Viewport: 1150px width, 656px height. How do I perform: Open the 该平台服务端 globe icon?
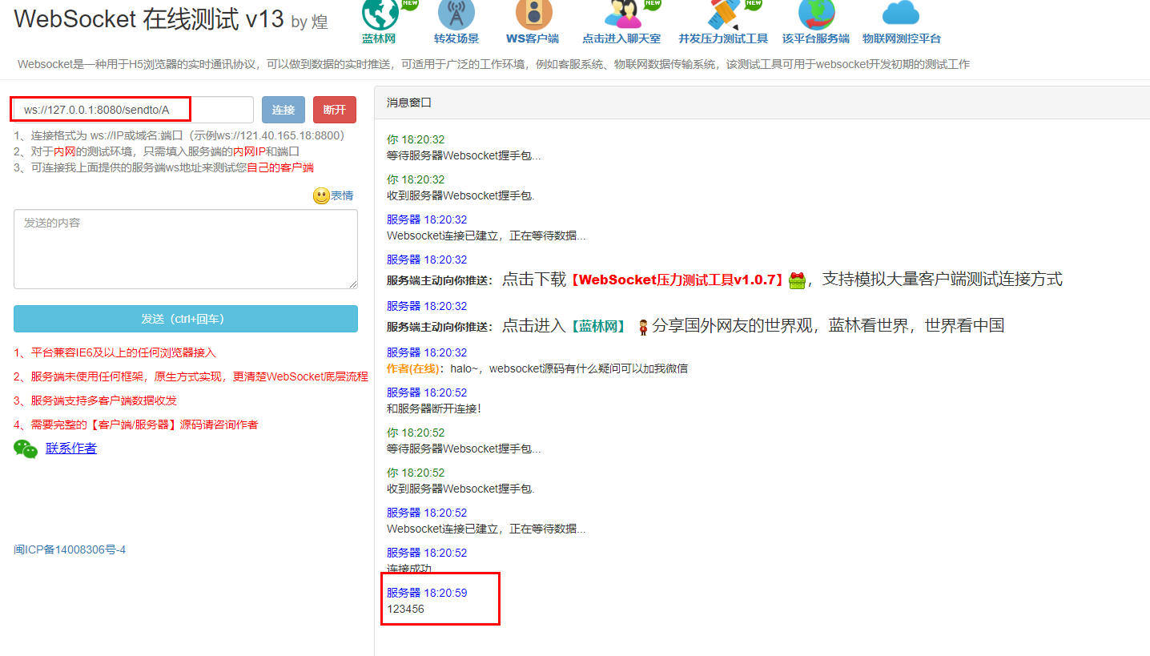click(817, 14)
